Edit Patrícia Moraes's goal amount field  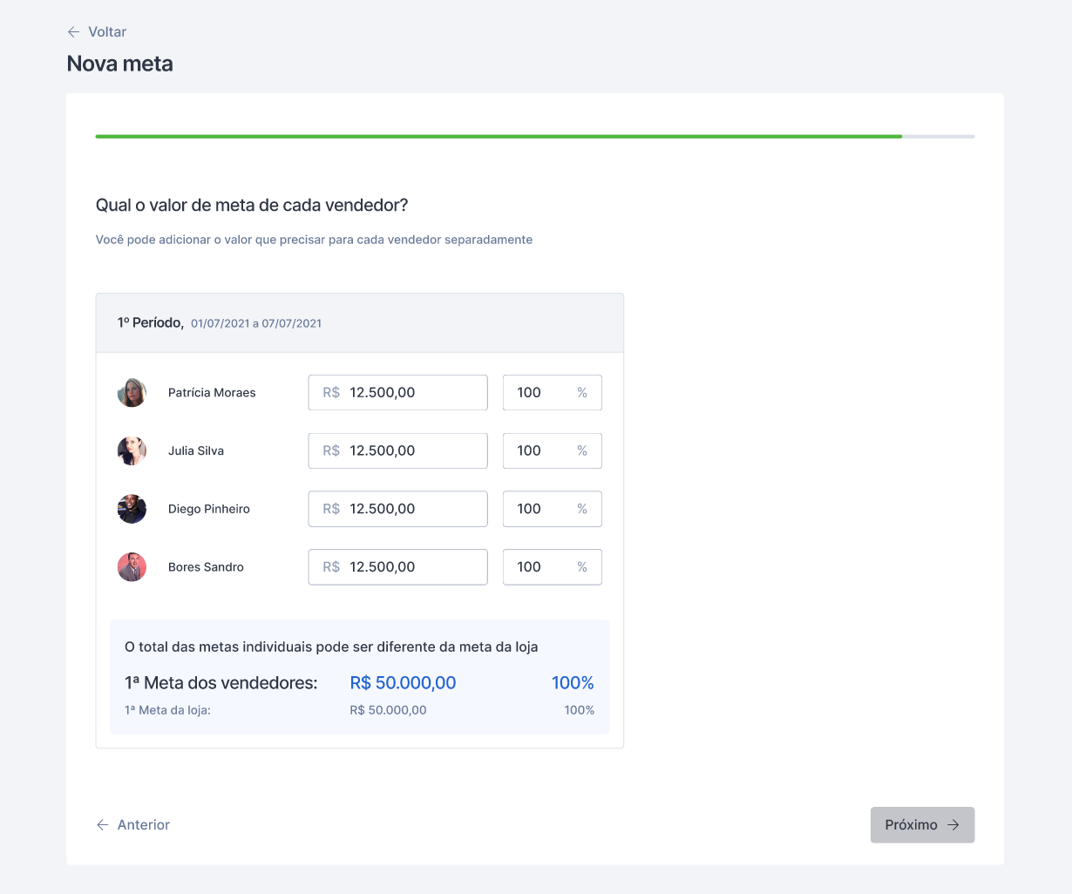point(410,393)
